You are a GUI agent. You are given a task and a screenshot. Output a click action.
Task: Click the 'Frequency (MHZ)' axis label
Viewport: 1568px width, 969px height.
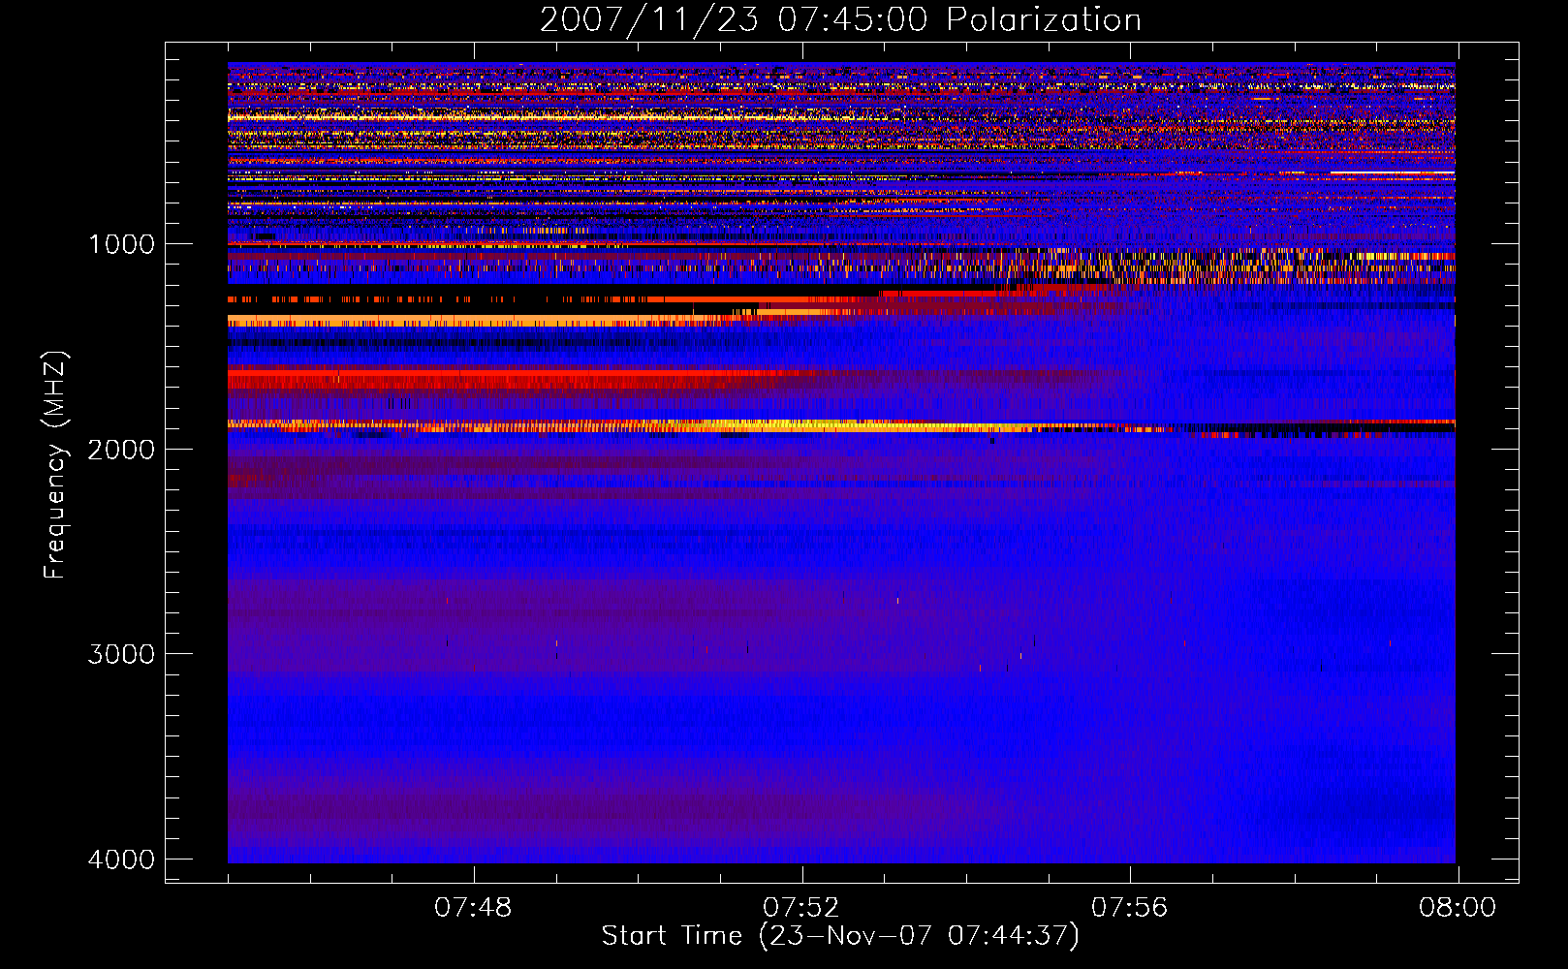click(x=56, y=465)
